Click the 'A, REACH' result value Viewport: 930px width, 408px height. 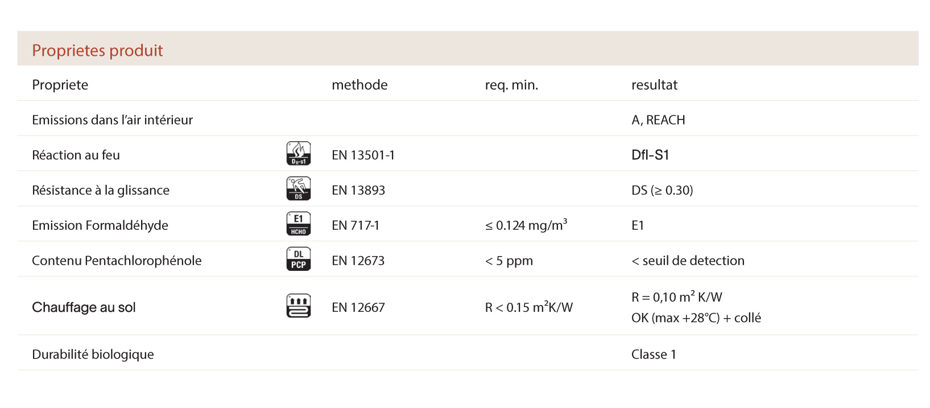pyautogui.click(x=658, y=120)
